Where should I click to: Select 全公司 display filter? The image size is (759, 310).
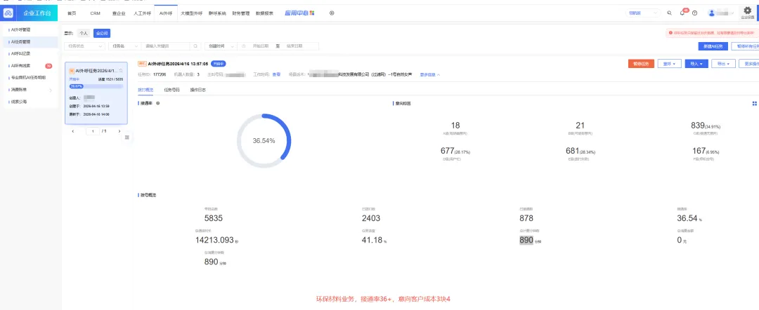click(x=102, y=34)
